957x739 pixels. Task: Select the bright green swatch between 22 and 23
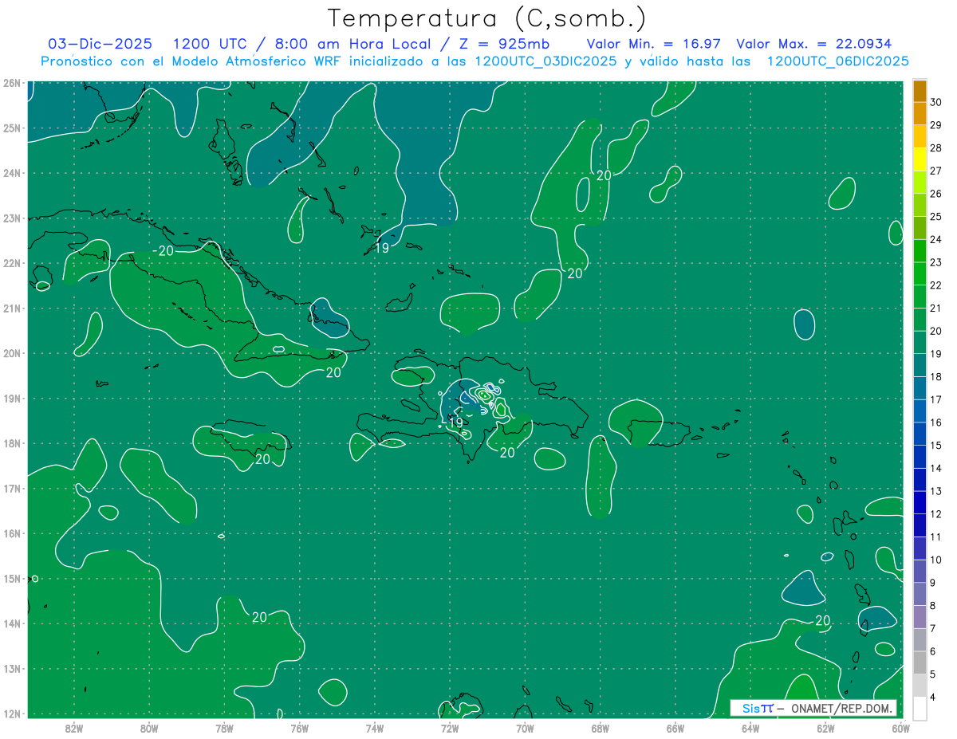920,273
